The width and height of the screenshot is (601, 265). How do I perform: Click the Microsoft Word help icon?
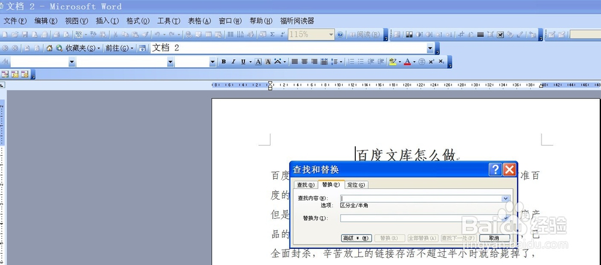coord(340,34)
